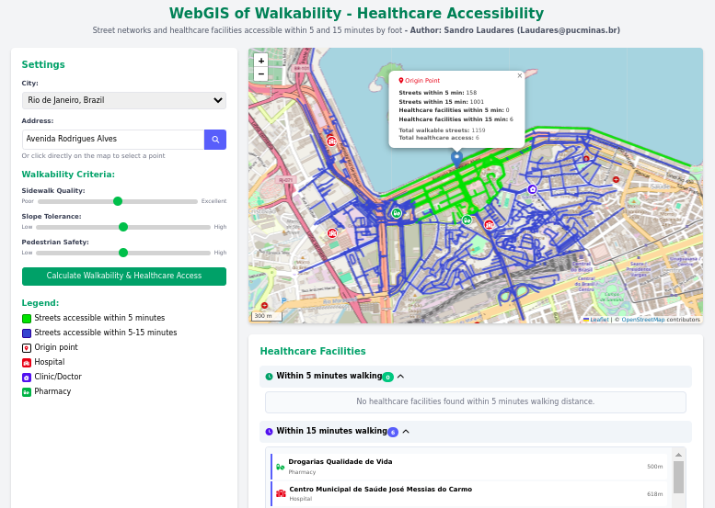Collapse the Within 15 minutes walking section
Viewport: 715px width, 508px height.
pyautogui.click(x=406, y=431)
